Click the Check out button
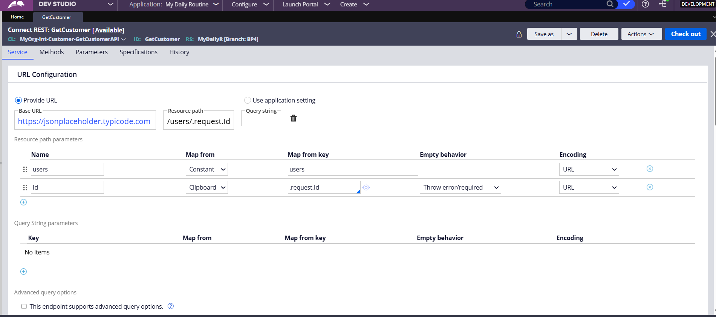Image resolution: width=716 pixels, height=317 pixels. (x=685, y=34)
